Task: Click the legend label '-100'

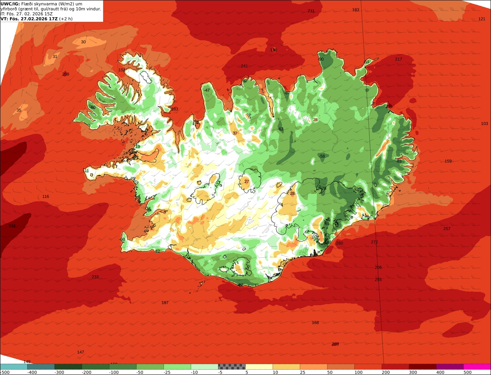Action: 114,372
